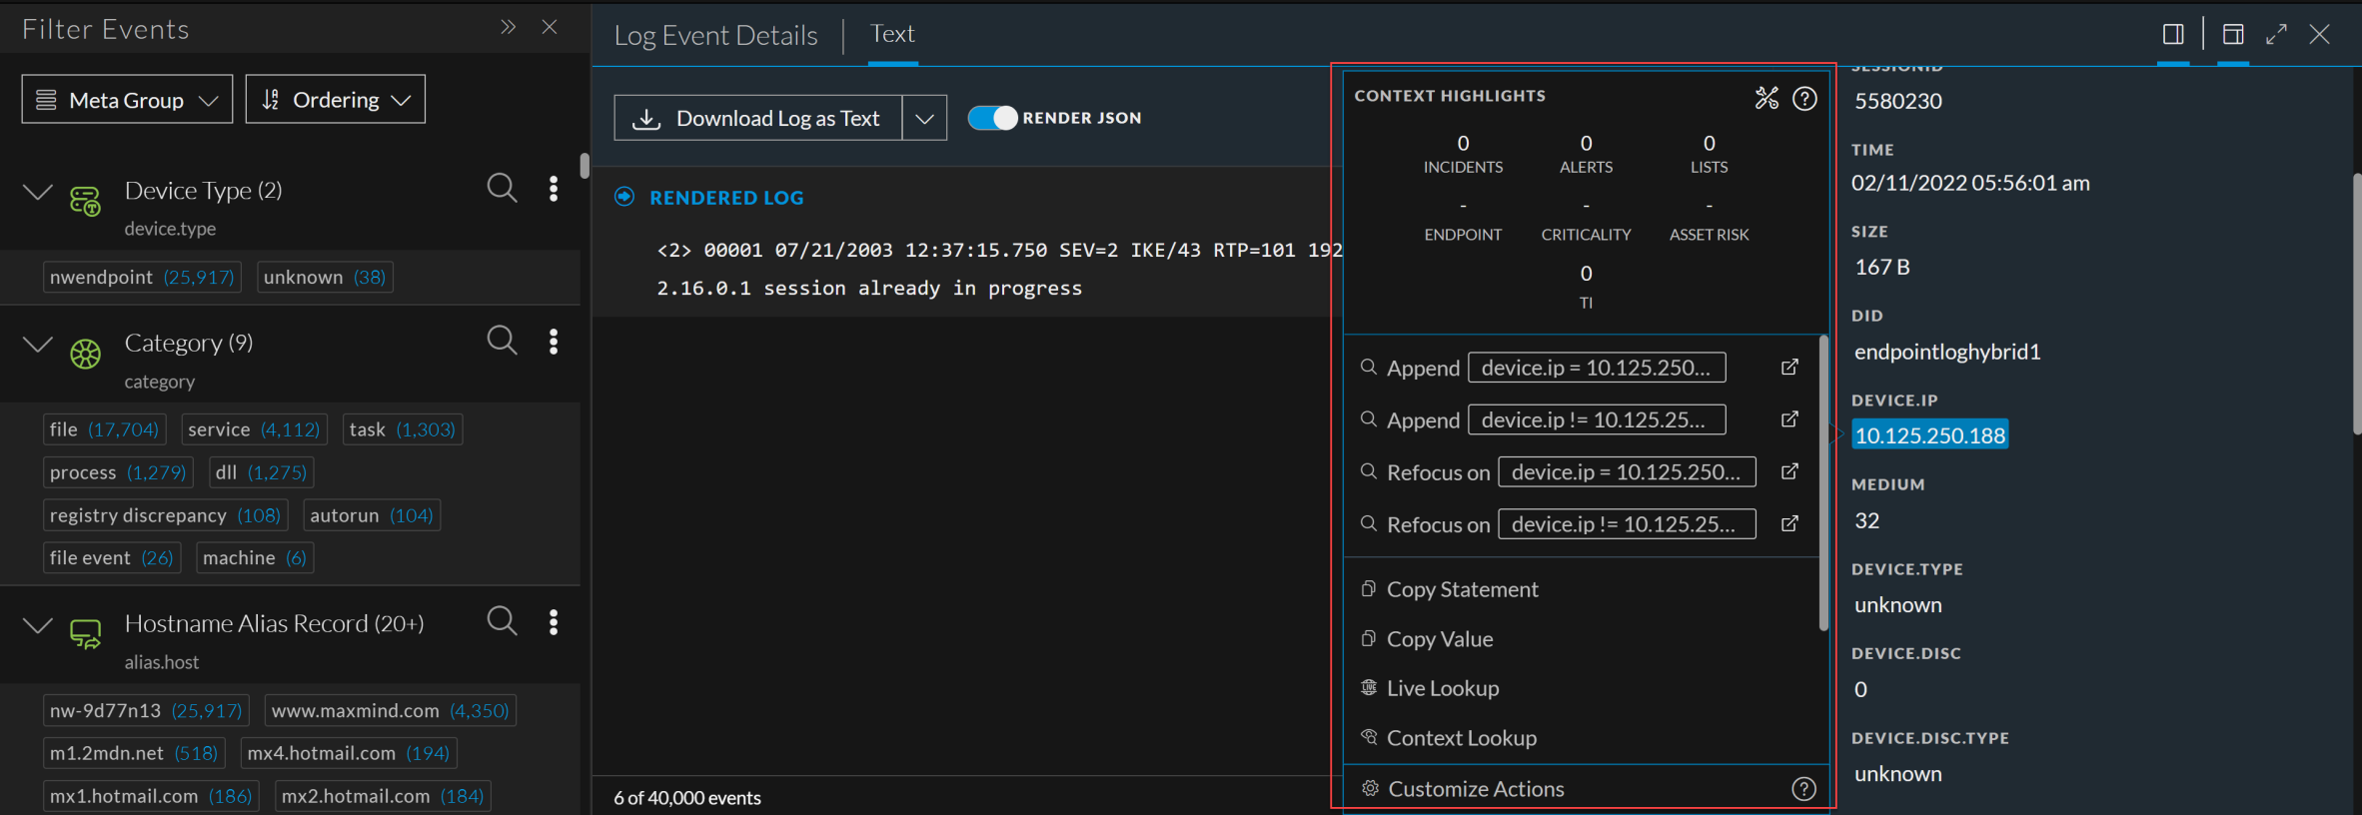Click the Context Highlights tools icon

point(1767,98)
